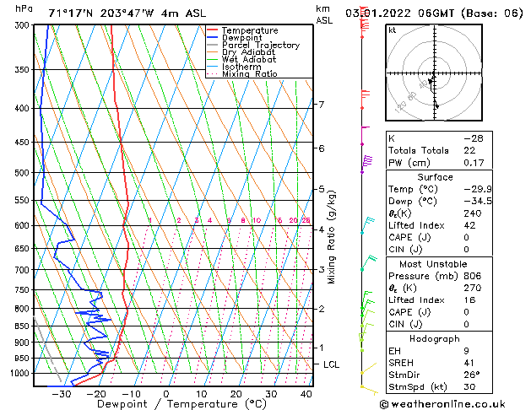Click the purple wind barb near 500 hPa
531x410 pixels.
(366, 164)
